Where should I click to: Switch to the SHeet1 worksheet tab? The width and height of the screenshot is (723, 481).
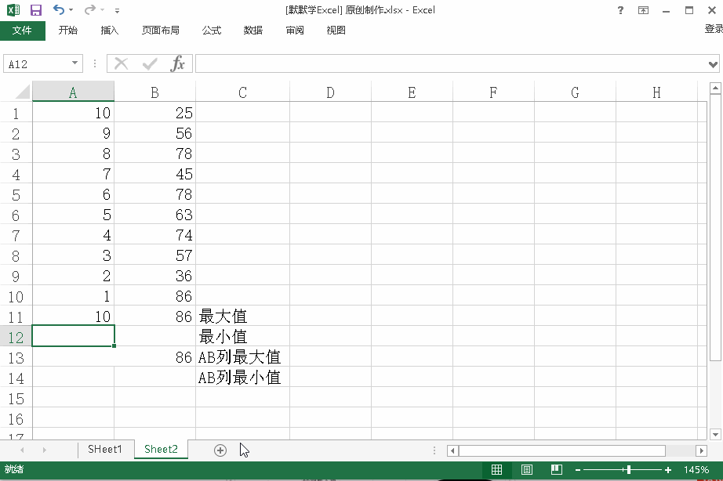(x=105, y=450)
